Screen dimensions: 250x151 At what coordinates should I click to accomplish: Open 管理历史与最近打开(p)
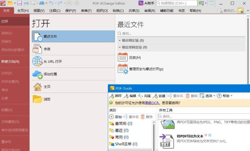pyautogui.click(x=141, y=69)
